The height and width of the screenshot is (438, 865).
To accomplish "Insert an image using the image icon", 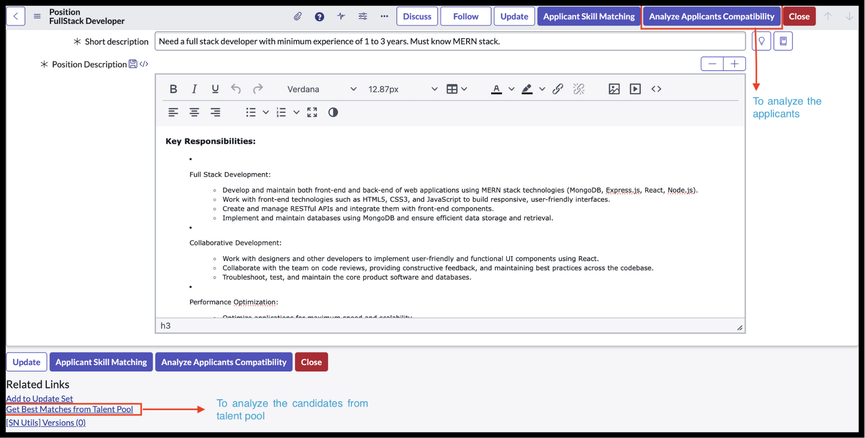I will coord(614,89).
